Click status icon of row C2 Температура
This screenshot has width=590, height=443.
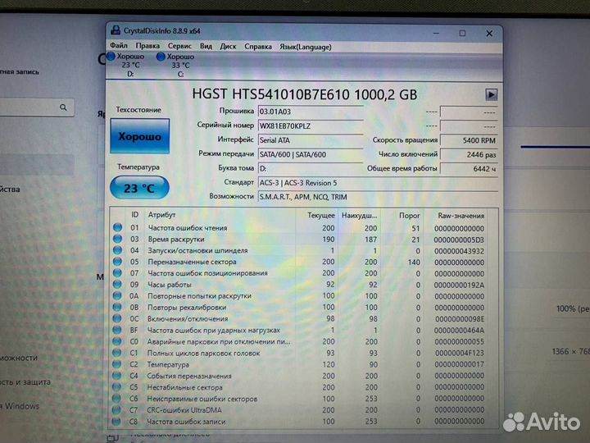(x=116, y=364)
